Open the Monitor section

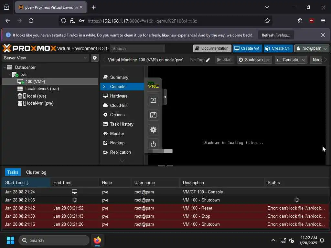[123, 133]
